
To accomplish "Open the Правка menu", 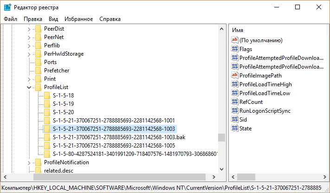I will tap(33, 19).
